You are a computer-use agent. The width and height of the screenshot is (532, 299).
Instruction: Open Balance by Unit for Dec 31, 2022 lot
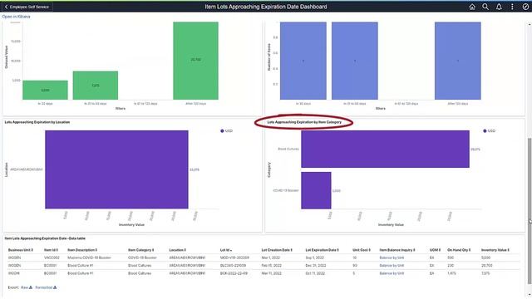pos(392,266)
